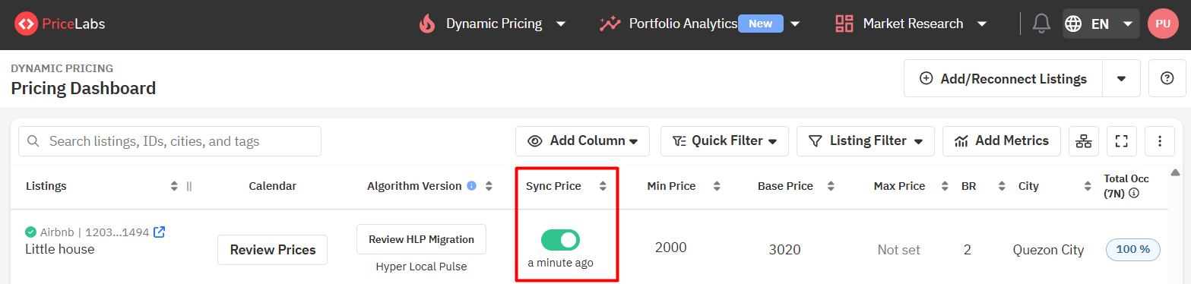The height and width of the screenshot is (284, 1191).
Task: Open the three-dot more options menu
Action: point(1160,141)
